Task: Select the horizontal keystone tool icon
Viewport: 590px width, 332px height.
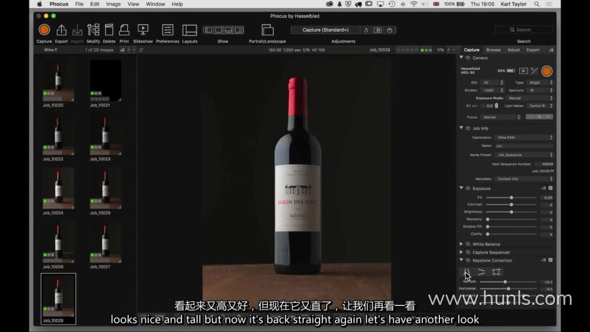Action: (481, 272)
